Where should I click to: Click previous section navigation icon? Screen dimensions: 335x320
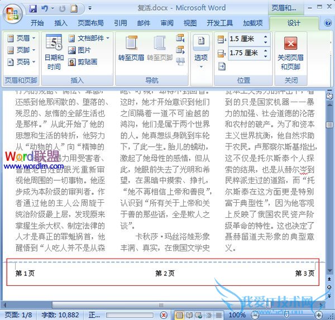tap(180, 38)
